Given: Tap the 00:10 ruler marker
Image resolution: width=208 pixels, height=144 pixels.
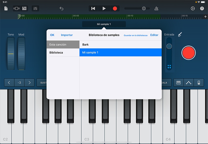Looking at the screenshot, I should pyautogui.click(x=130, y=16).
